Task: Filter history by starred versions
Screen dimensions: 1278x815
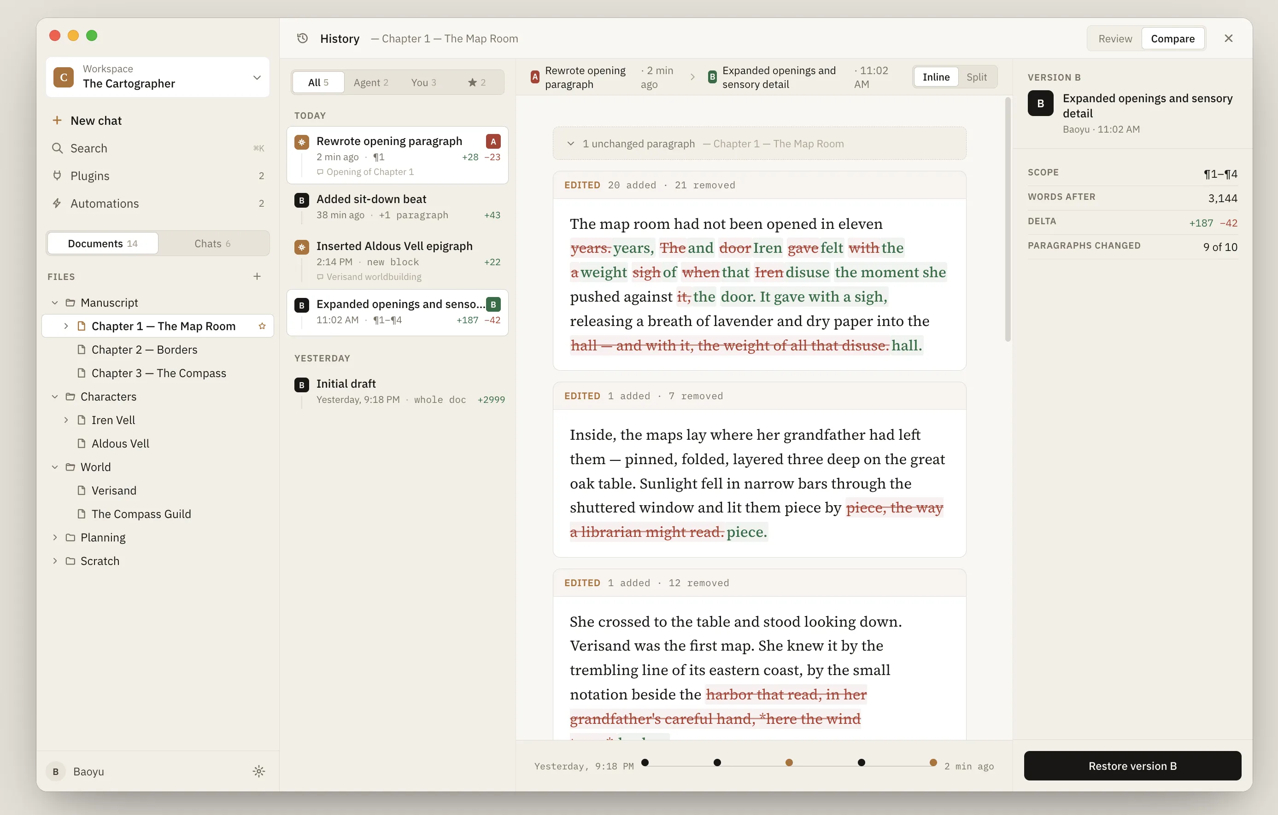Action: pos(476,82)
